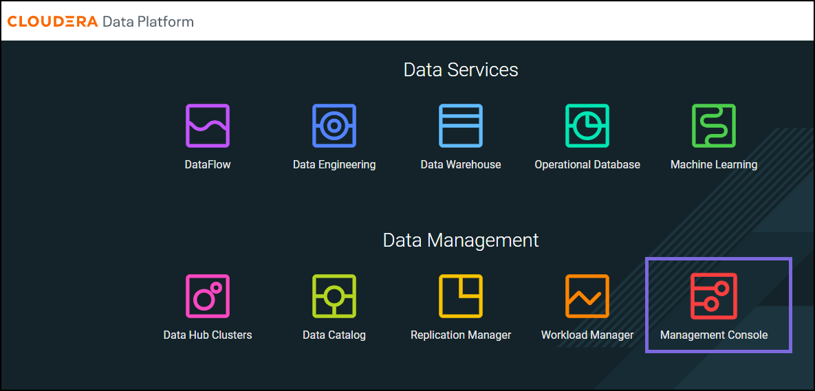The height and width of the screenshot is (391, 815).
Task: Click the Data Catalog icon
Action: point(334,296)
